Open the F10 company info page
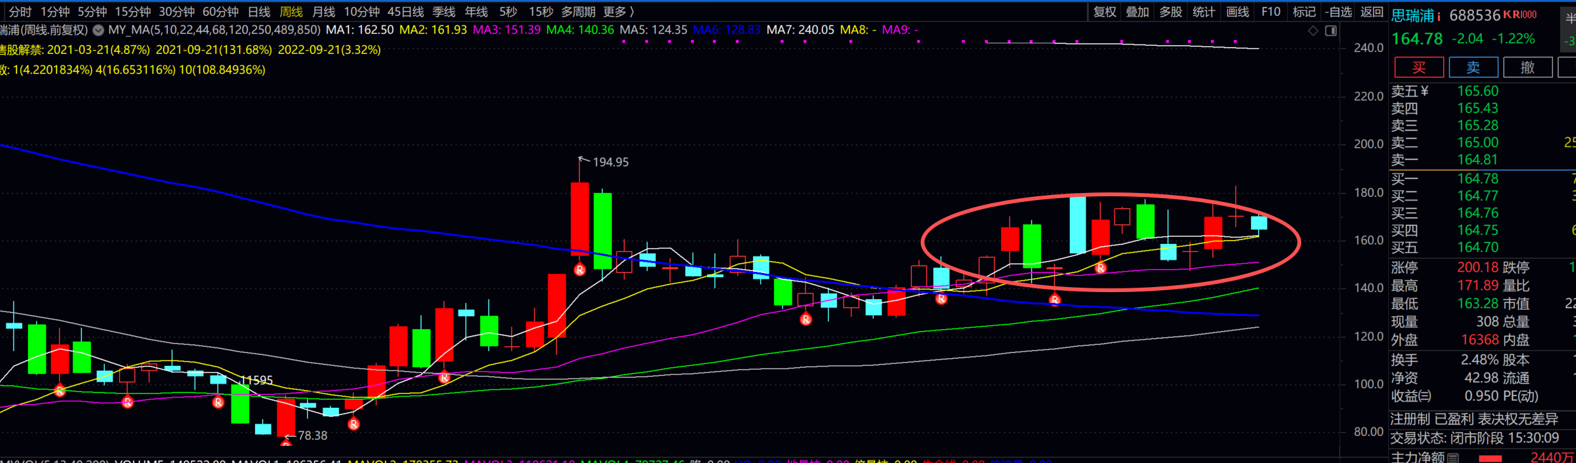 tap(1271, 11)
